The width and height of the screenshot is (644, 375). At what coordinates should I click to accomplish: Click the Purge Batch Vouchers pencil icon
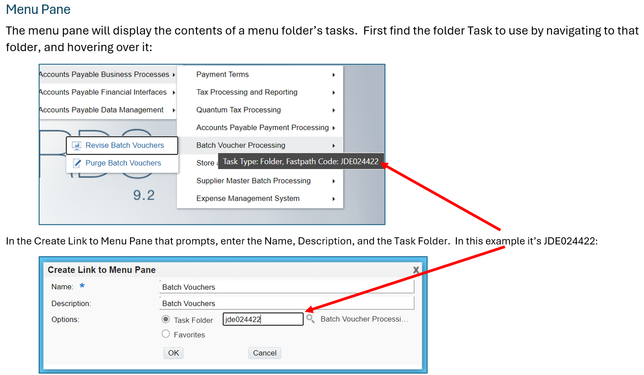(x=77, y=163)
